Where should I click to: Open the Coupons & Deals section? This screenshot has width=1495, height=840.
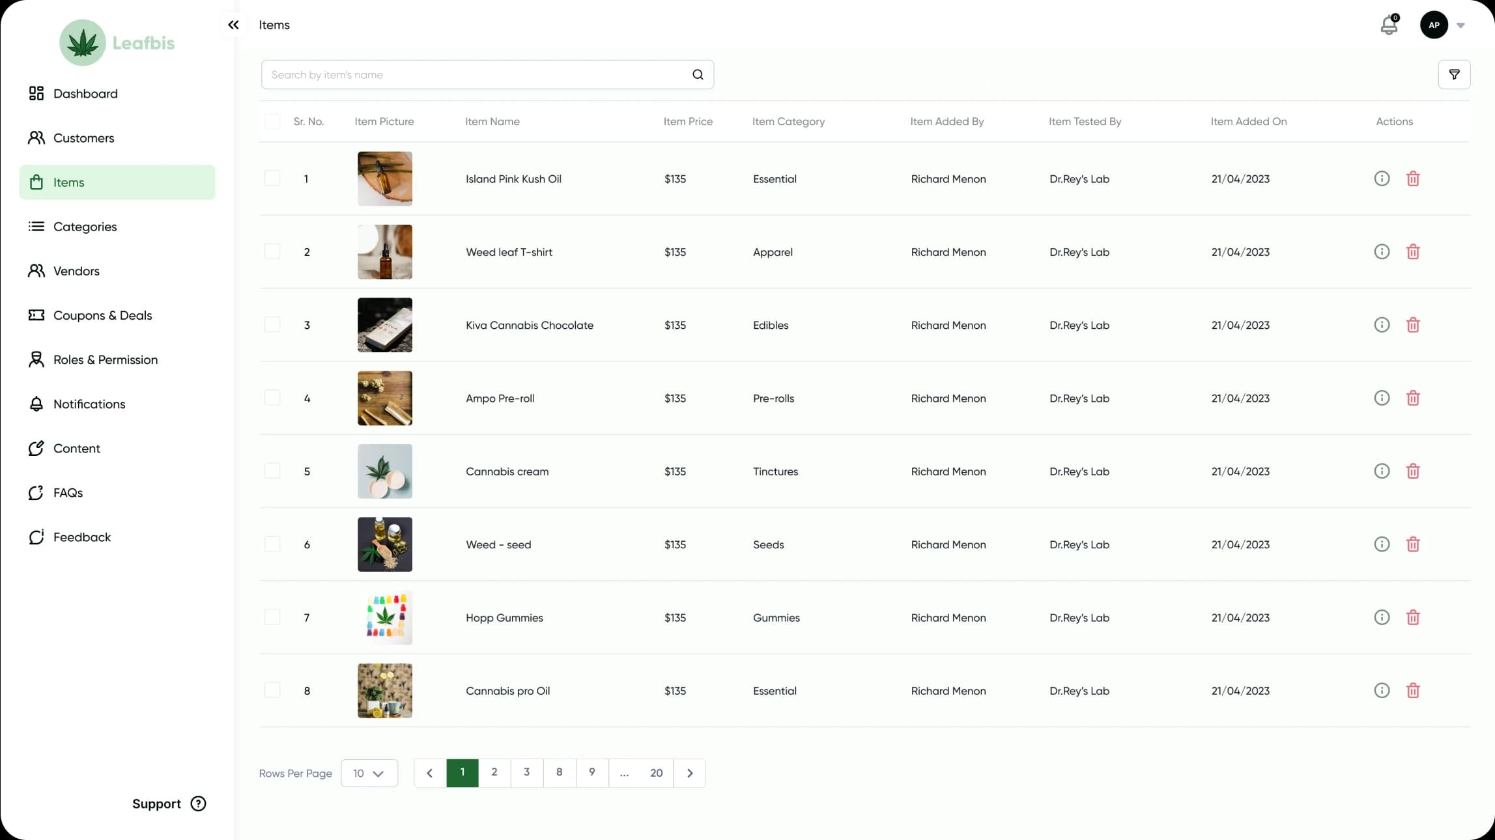click(103, 315)
